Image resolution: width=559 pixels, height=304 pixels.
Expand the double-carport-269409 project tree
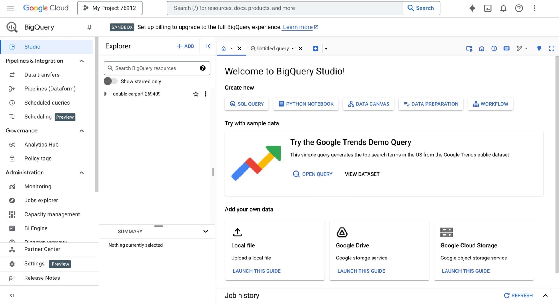click(x=106, y=94)
